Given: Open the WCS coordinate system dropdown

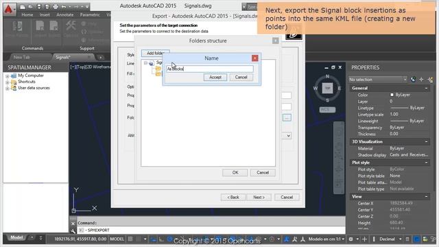Looking at the screenshot, I should tap(327, 110).
